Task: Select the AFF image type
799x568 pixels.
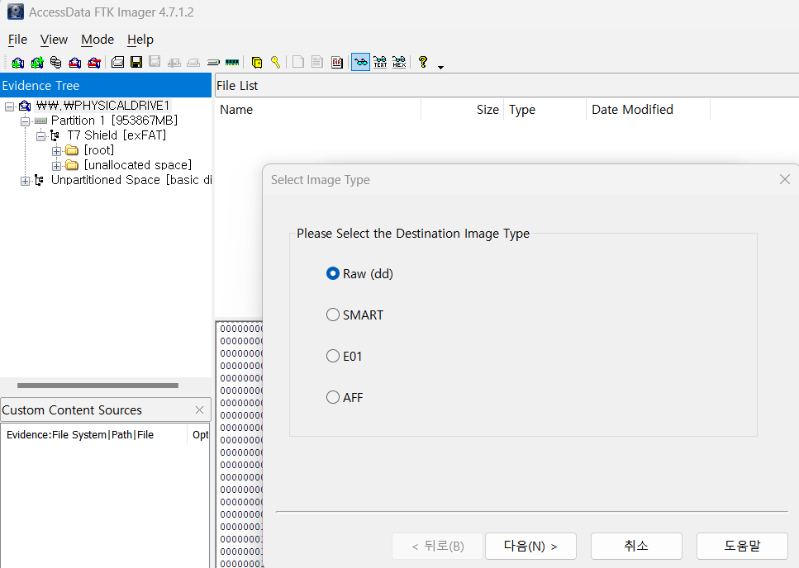Action: click(345, 397)
